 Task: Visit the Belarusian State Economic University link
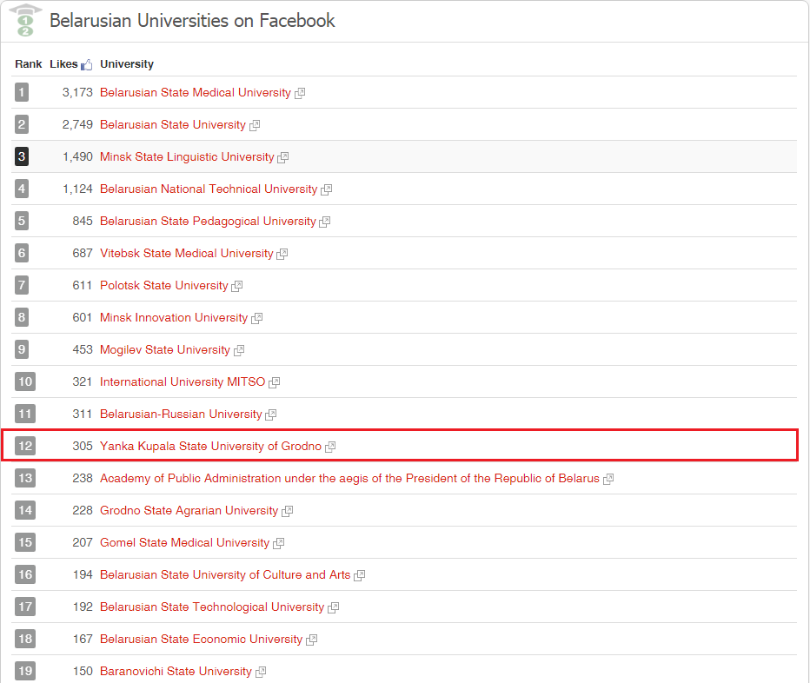(202, 639)
